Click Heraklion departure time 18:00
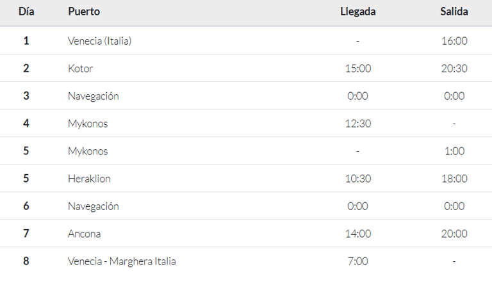 (454, 179)
